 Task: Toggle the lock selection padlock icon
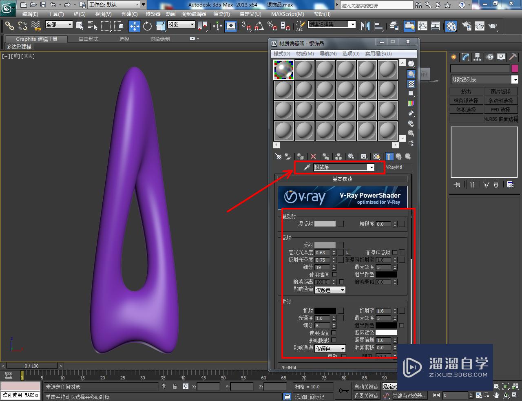[175, 386]
